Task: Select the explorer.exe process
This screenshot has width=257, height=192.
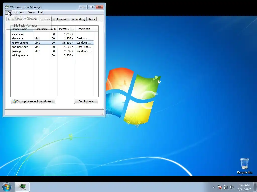Action: click(x=52, y=43)
